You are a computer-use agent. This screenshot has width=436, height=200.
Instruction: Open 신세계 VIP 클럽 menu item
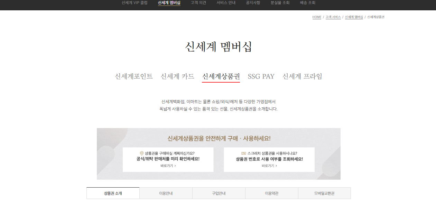[x=134, y=3]
